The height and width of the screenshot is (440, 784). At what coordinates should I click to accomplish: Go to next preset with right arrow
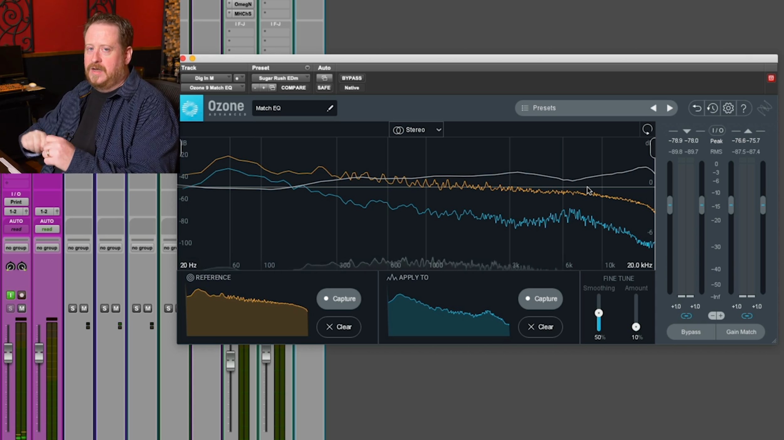670,108
